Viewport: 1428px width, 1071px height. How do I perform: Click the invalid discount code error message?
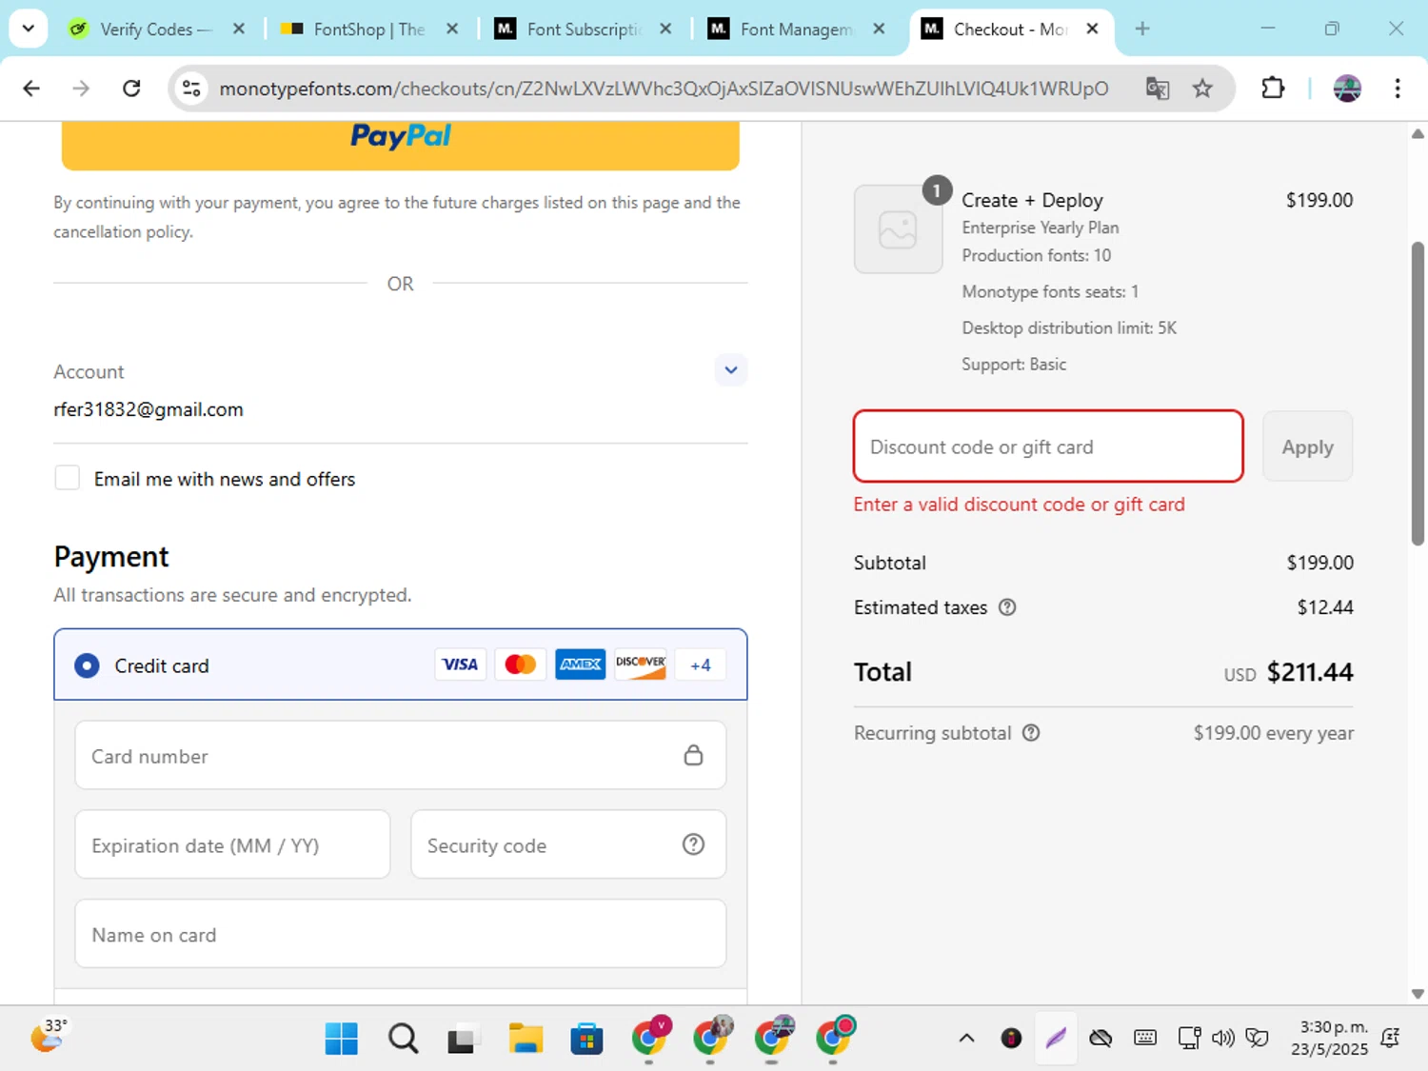[1019, 505]
